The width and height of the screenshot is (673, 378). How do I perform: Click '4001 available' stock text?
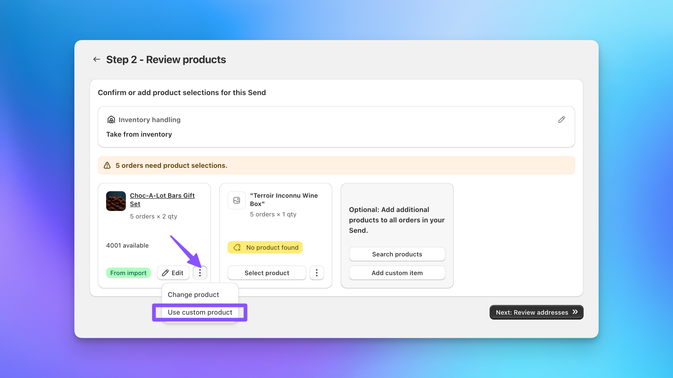[127, 246]
